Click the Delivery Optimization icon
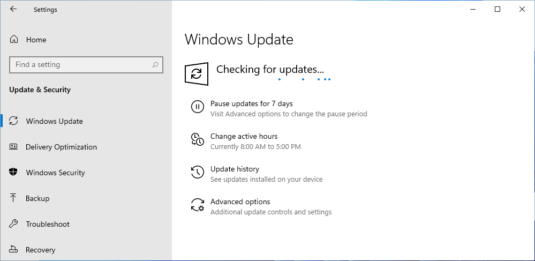Image resolution: width=535 pixels, height=261 pixels. pyautogui.click(x=13, y=146)
